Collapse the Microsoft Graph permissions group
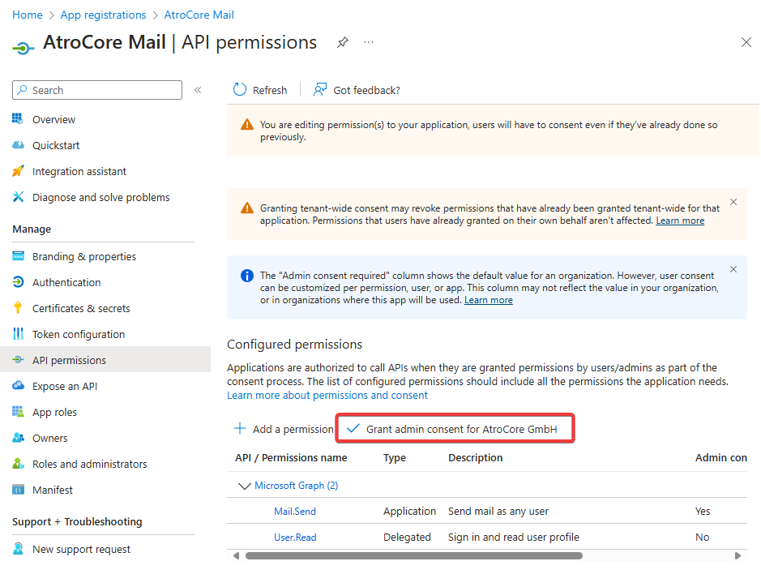Image resolution: width=761 pixels, height=574 pixels. (x=241, y=485)
